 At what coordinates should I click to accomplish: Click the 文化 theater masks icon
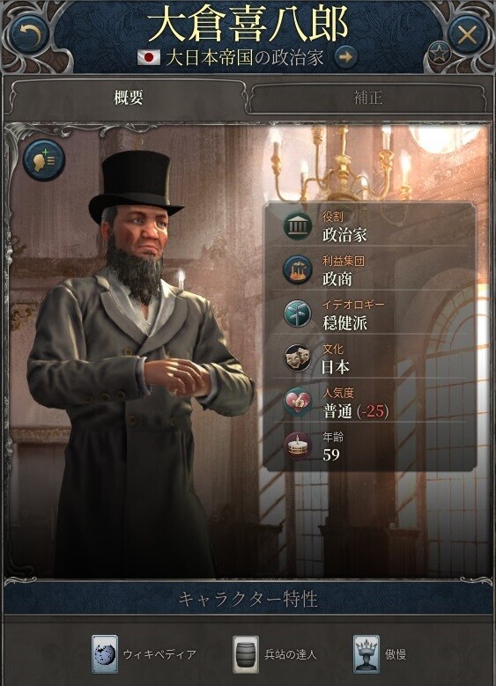tap(298, 358)
